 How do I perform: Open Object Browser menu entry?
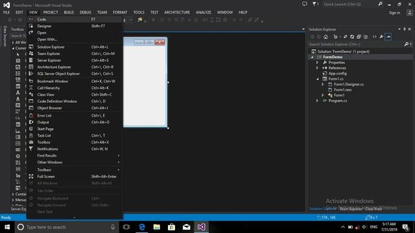[74, 108]
